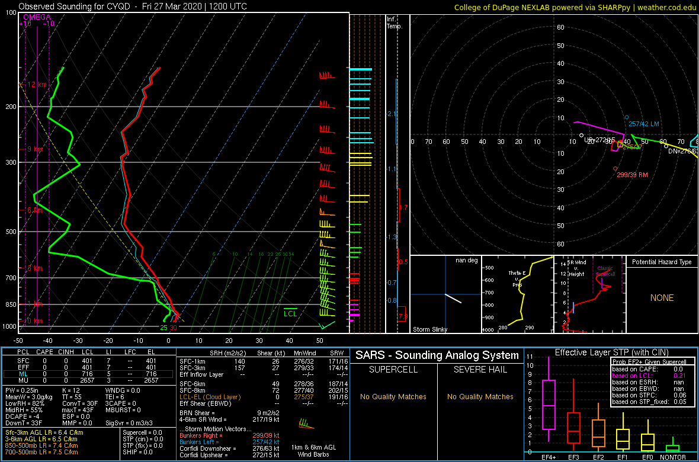Viewport: 699px width, 462px height.
Task: Click the cyan surface wind barb near 1000 mb
Action: pos(328,325)
